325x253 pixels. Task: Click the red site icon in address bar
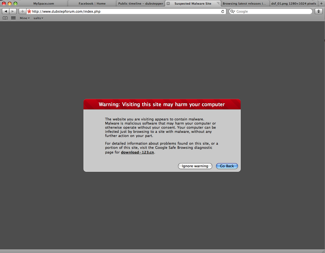click(29, 11)
